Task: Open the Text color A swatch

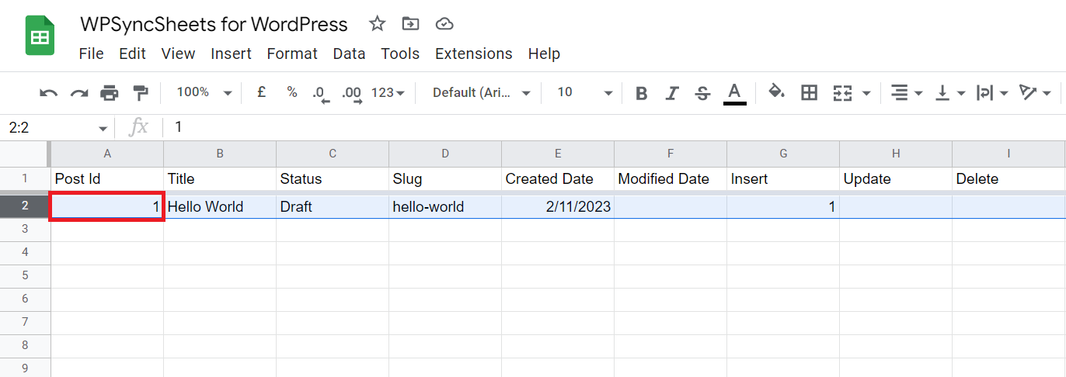Action: [x=734, y=93]
